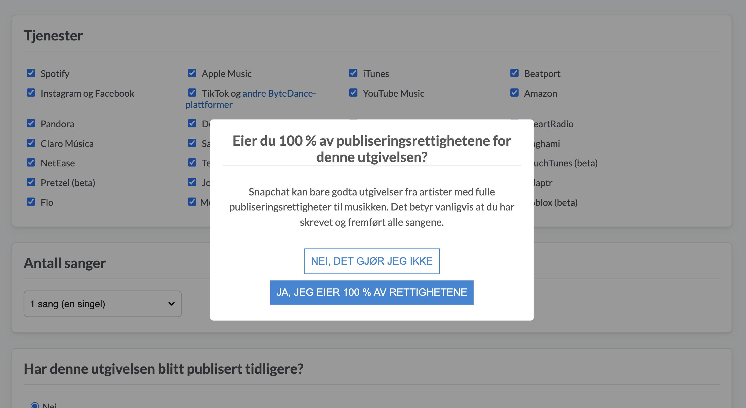The image size is (746, 408).
Task: Click the 'iTunes' label text
Action: (376, 74)
